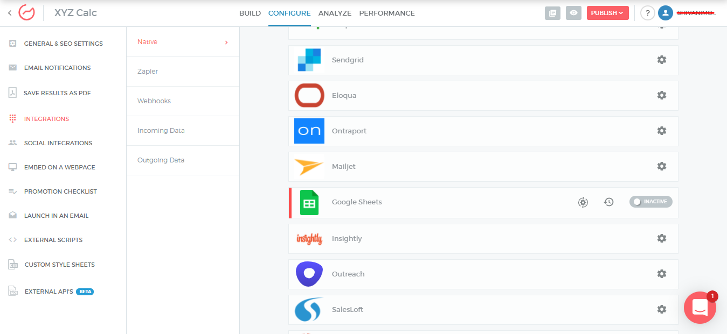Switch to the Build tab
Viewport: 727px width, 334px height.
[x=250, y=13]
